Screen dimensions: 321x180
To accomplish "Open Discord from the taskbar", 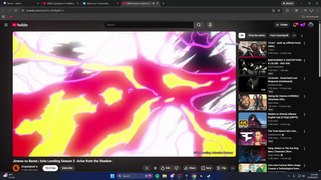I will [x=172, y=176].
